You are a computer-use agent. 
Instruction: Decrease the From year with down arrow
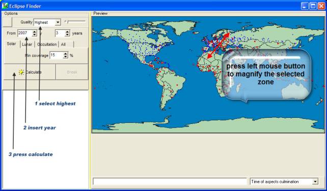(35, 35)
